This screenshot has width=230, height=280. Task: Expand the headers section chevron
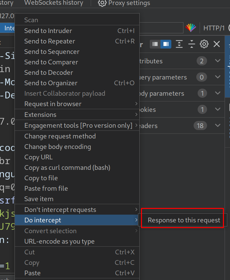click(x=218, y=125)
